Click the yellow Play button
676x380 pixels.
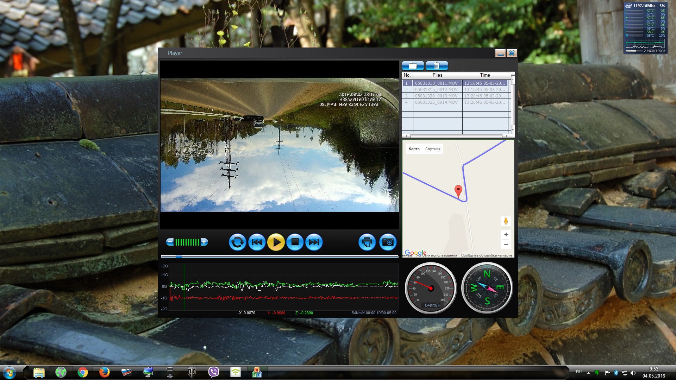[x=276, y=242]
